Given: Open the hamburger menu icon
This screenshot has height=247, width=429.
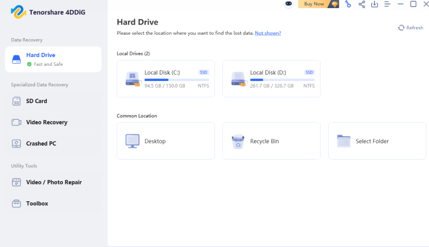Looking at the screenshot, I should (387, 4).
